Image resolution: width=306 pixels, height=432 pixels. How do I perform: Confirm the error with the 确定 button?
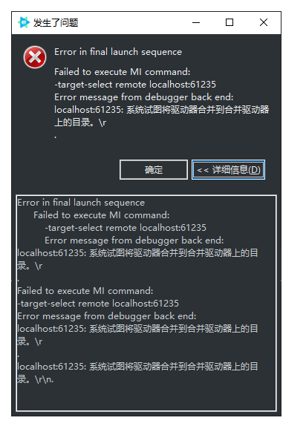coord(154,169)
